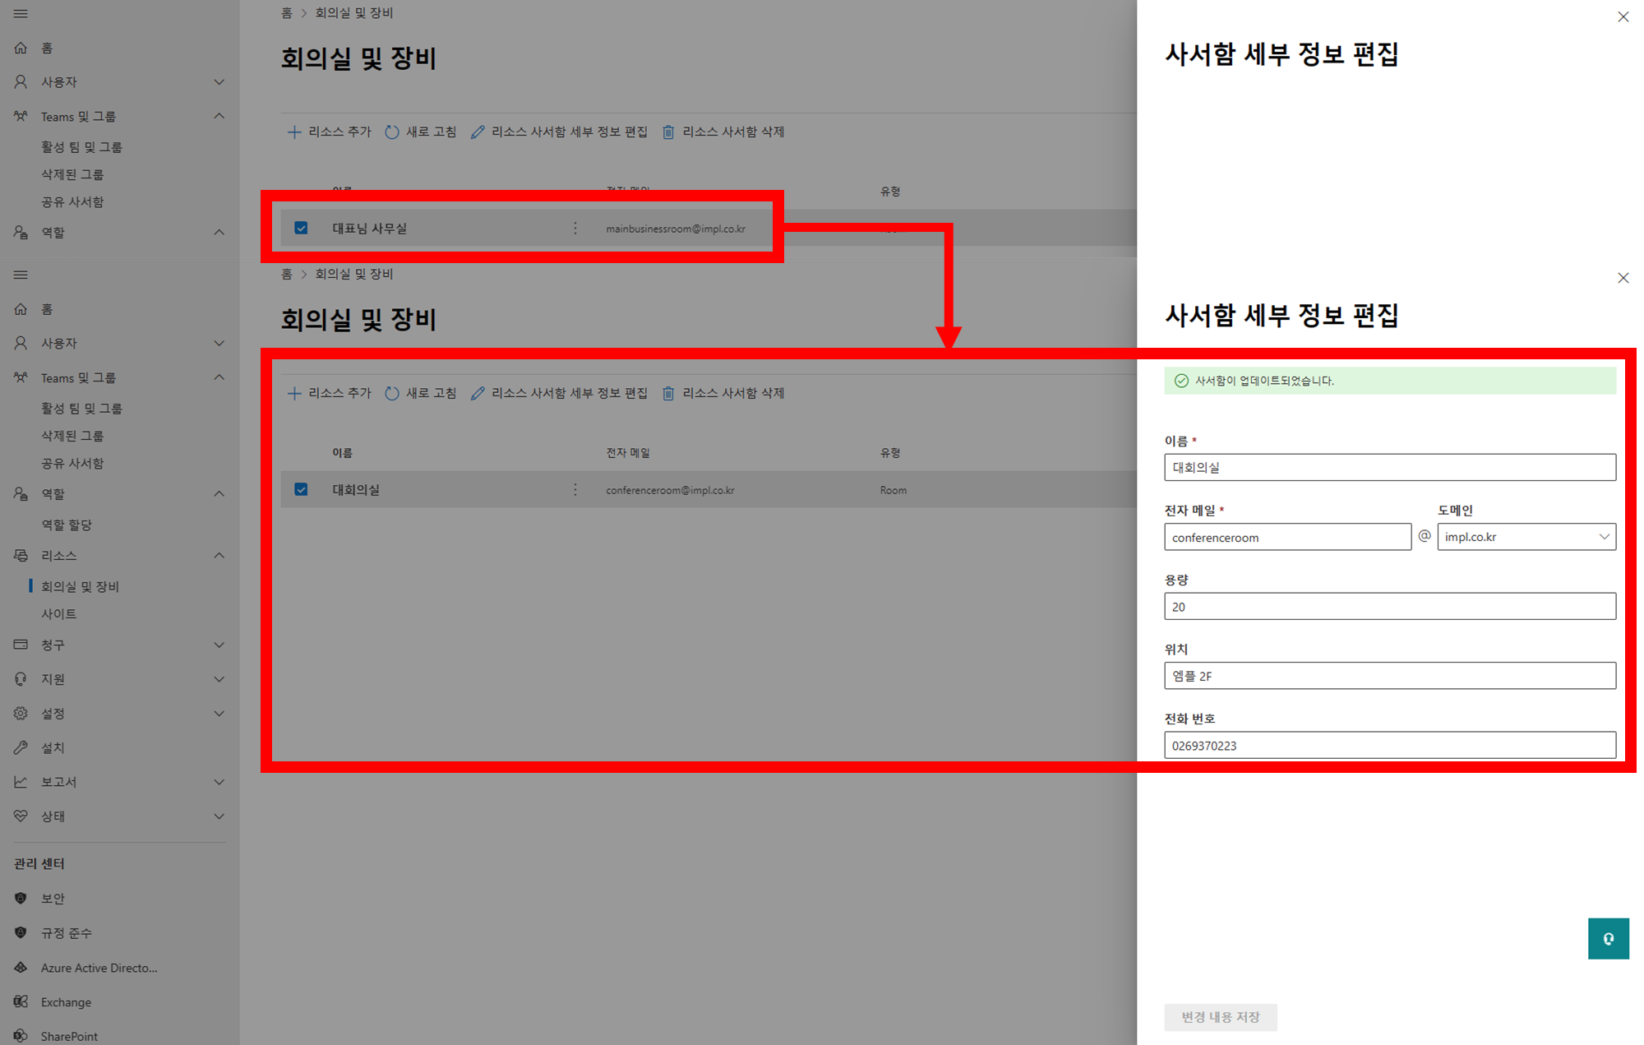Click the Exchange admin center icon
Image resolution: width=1644 pixels, height=1045 pixels.
(21, 1001)
